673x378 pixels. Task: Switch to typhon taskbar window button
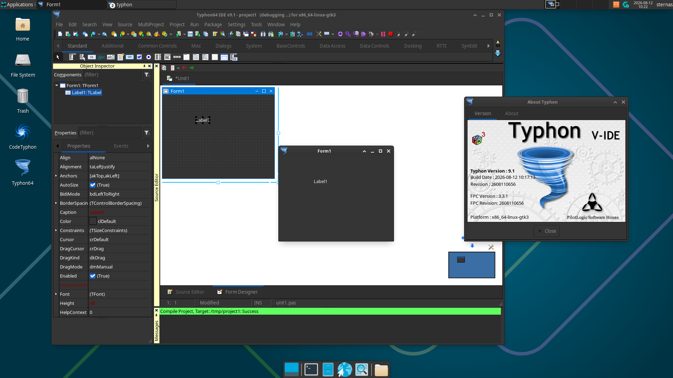[141, 5]
